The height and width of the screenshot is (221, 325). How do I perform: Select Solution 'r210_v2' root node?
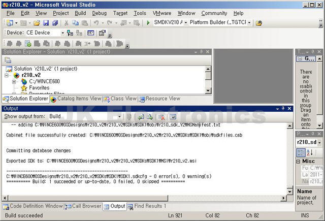click(45, 69)
